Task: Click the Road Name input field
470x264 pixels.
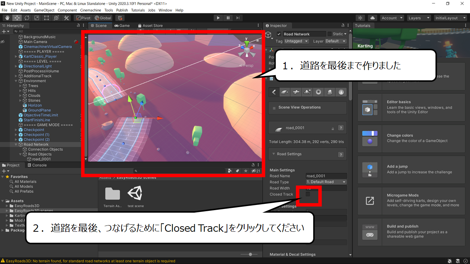Action: (x=326, y=176)
